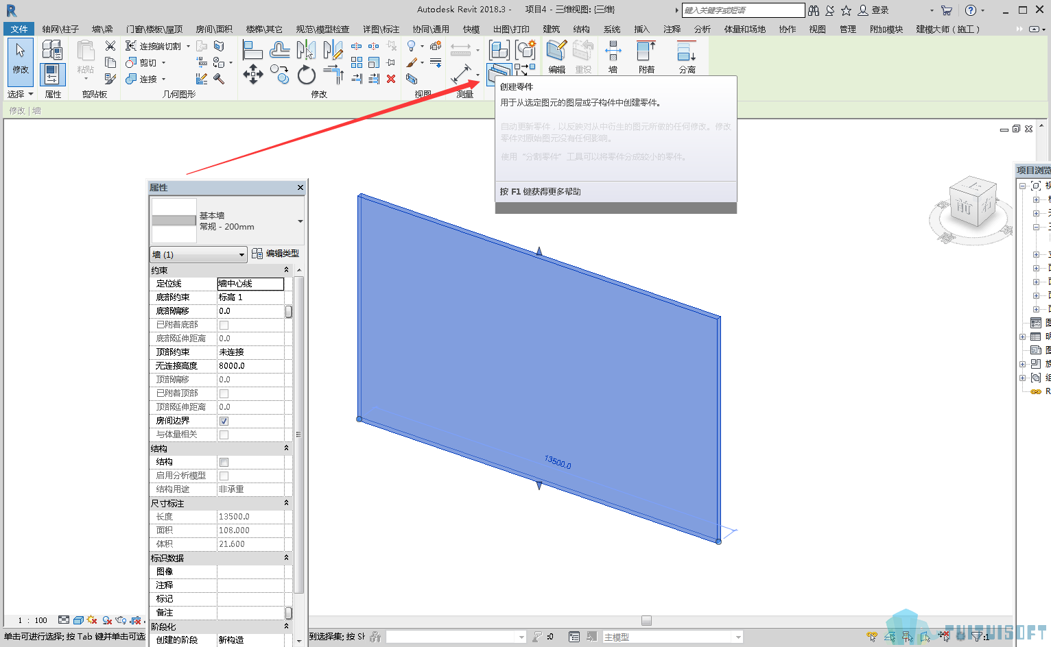Click the Cut scissors icon in clipboard panel

pyautogui.click(x=110, y=46)
